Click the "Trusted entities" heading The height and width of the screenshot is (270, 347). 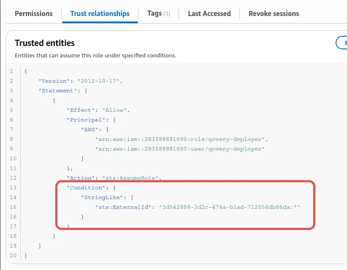45,43
